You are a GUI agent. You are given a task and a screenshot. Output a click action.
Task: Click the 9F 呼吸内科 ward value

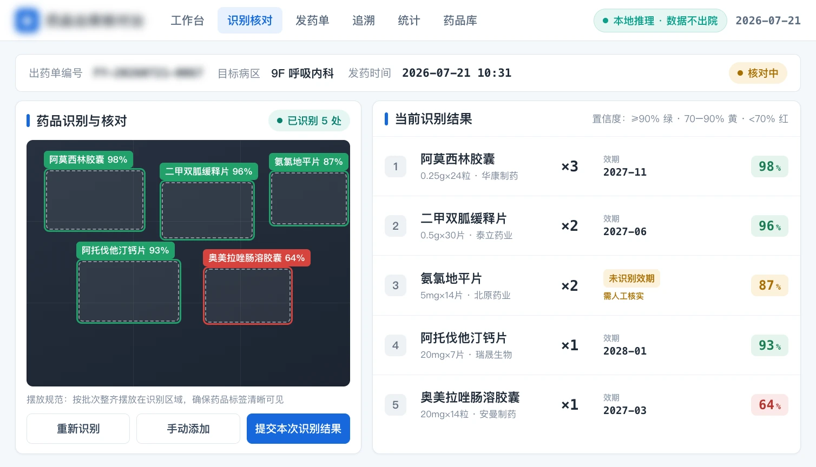click(x=302, y=73)
